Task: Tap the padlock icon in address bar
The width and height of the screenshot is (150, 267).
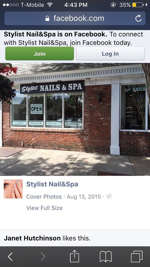Action: tap(47, 18)
